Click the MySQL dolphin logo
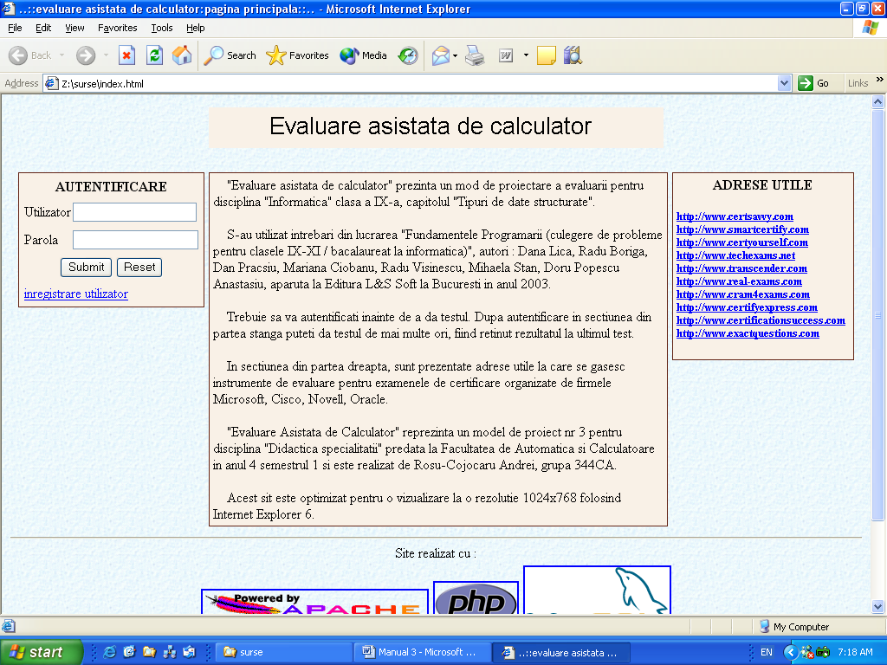 click(x=597, y=591)
